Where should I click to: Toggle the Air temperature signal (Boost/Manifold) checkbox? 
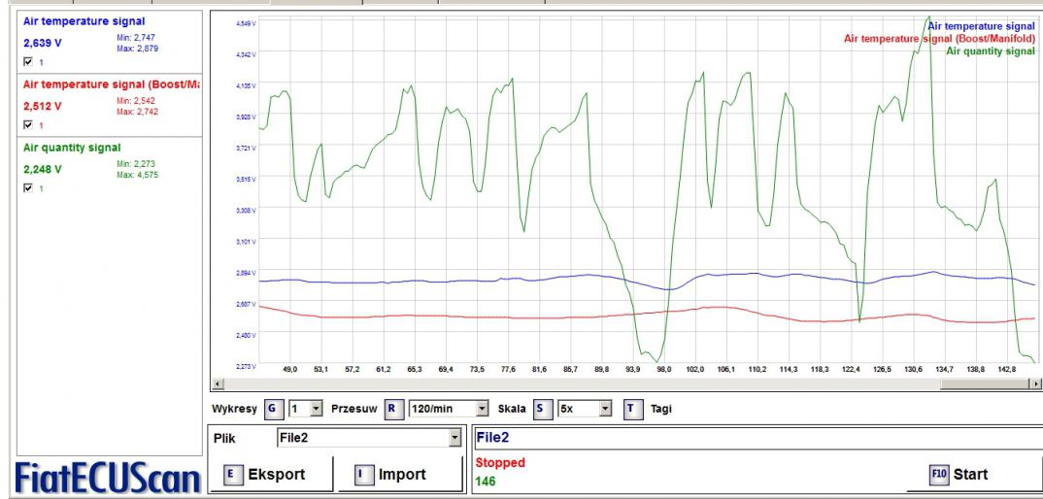click(28, 124)
